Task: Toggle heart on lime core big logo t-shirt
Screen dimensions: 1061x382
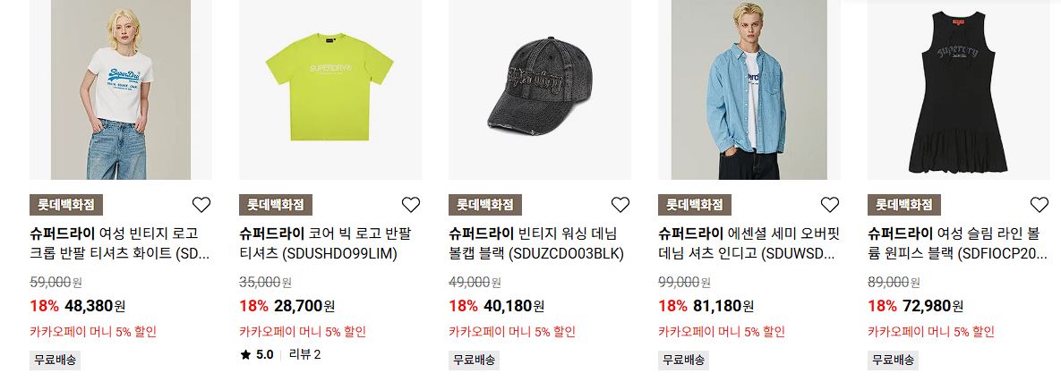Action: pyautogui.click(x=411, y=204)
